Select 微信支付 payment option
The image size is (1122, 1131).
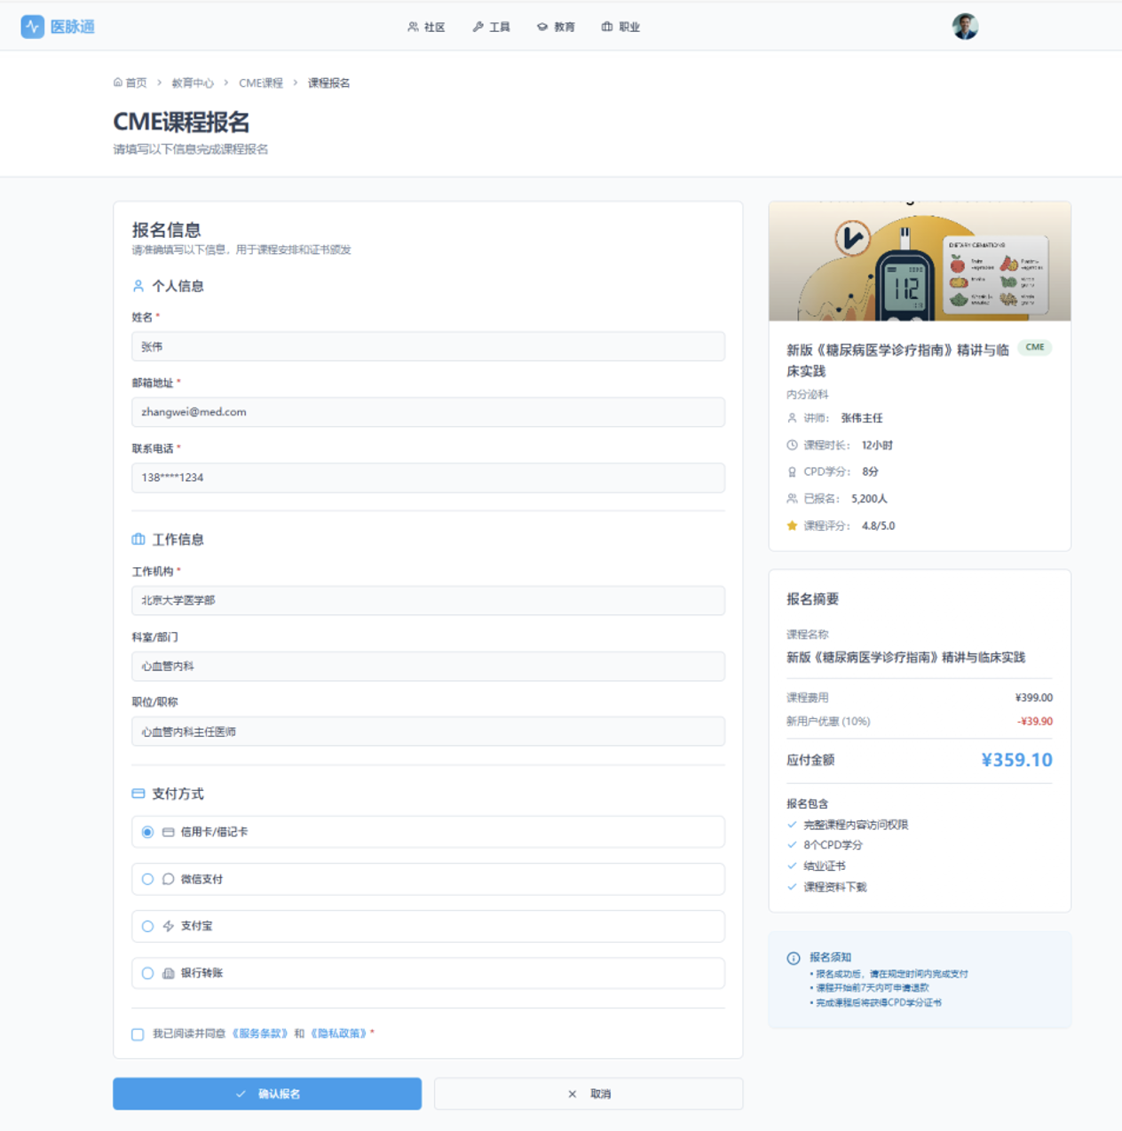[x=148, y=879]
